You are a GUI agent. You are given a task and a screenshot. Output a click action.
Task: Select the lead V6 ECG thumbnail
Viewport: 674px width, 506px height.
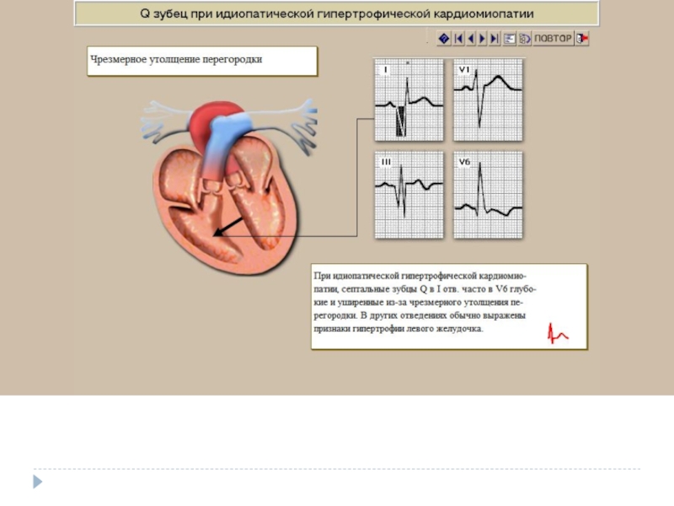pos(488,195)
